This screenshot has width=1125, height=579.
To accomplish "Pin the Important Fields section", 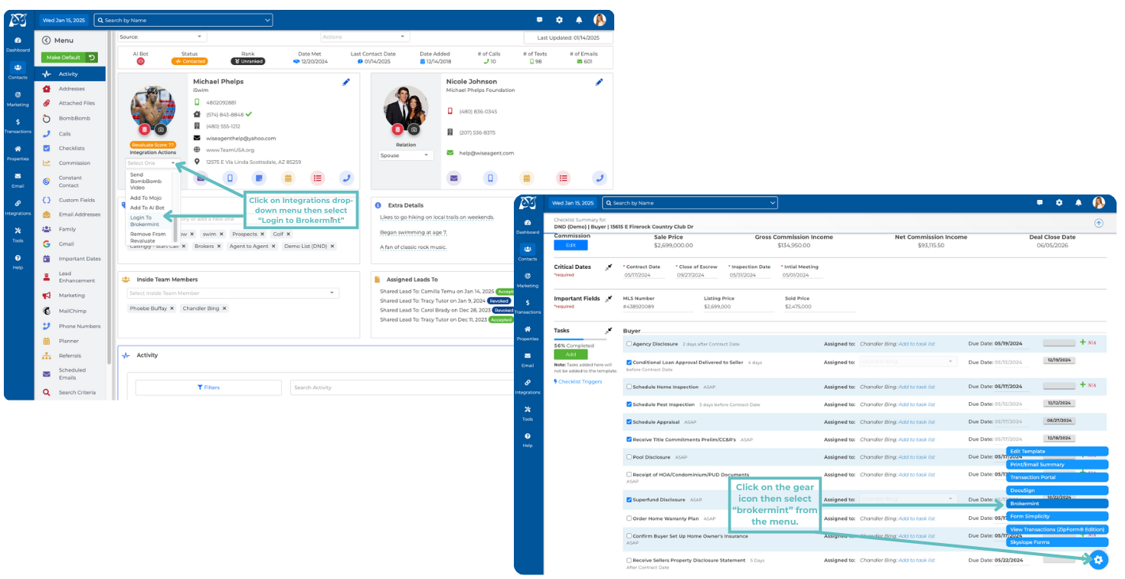I will [609, 299].
